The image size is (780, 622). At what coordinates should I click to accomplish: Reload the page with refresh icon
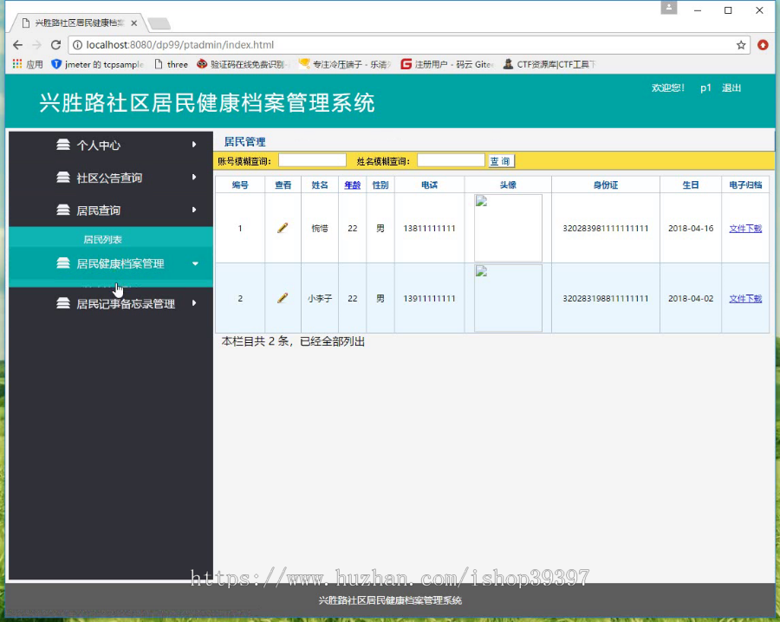[x=55, y=45]
